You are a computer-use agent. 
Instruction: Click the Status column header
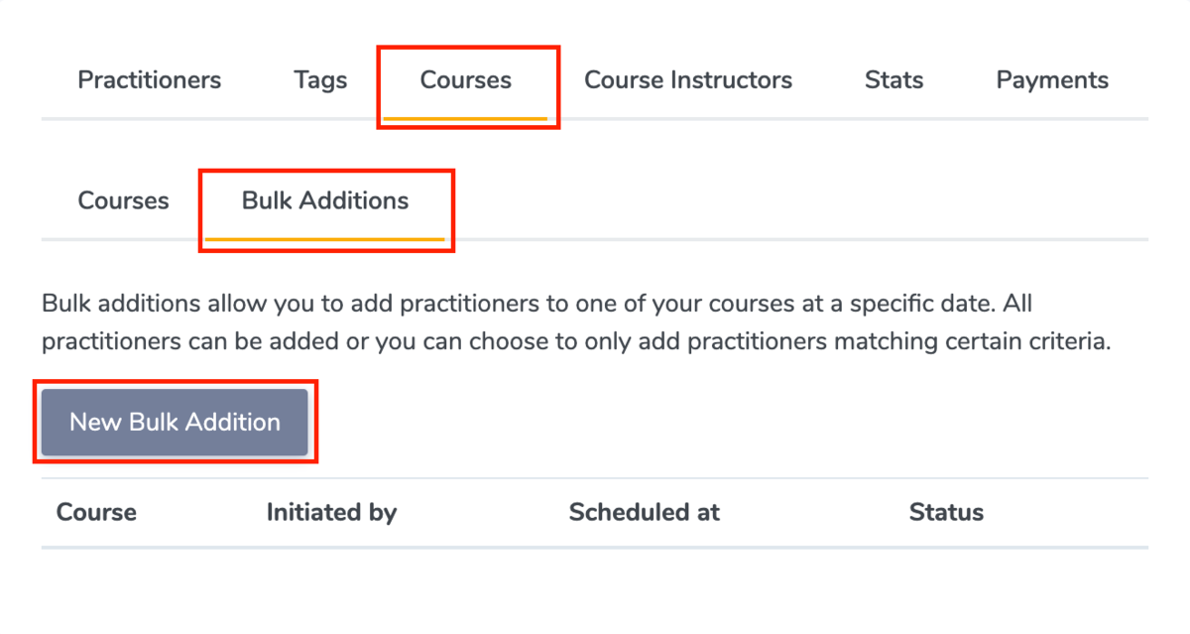946,513
